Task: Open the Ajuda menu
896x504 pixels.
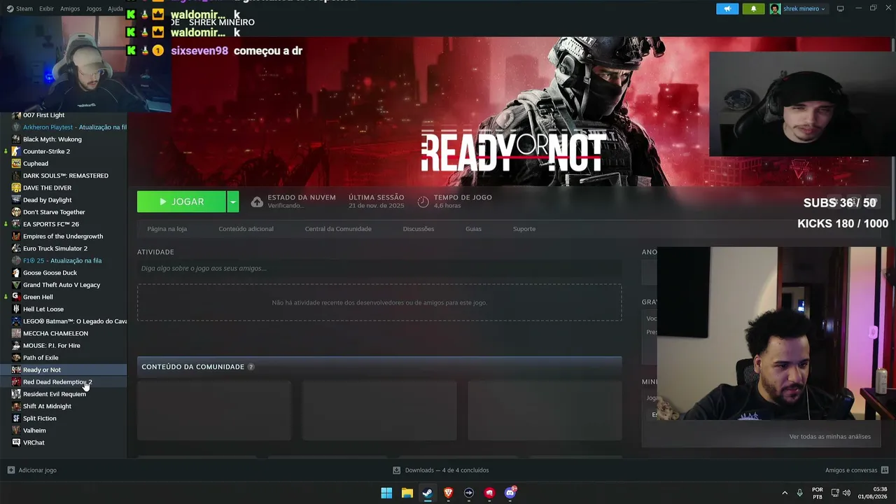Action: pyautogui.click(x=115, y=9)
